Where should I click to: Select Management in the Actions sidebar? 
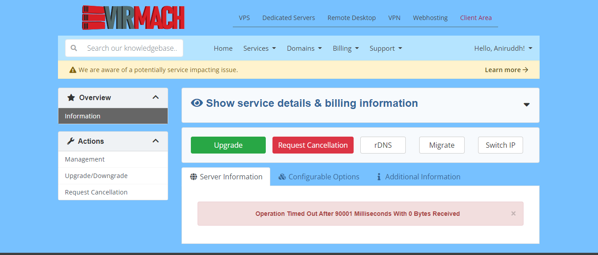coord(113,159)
